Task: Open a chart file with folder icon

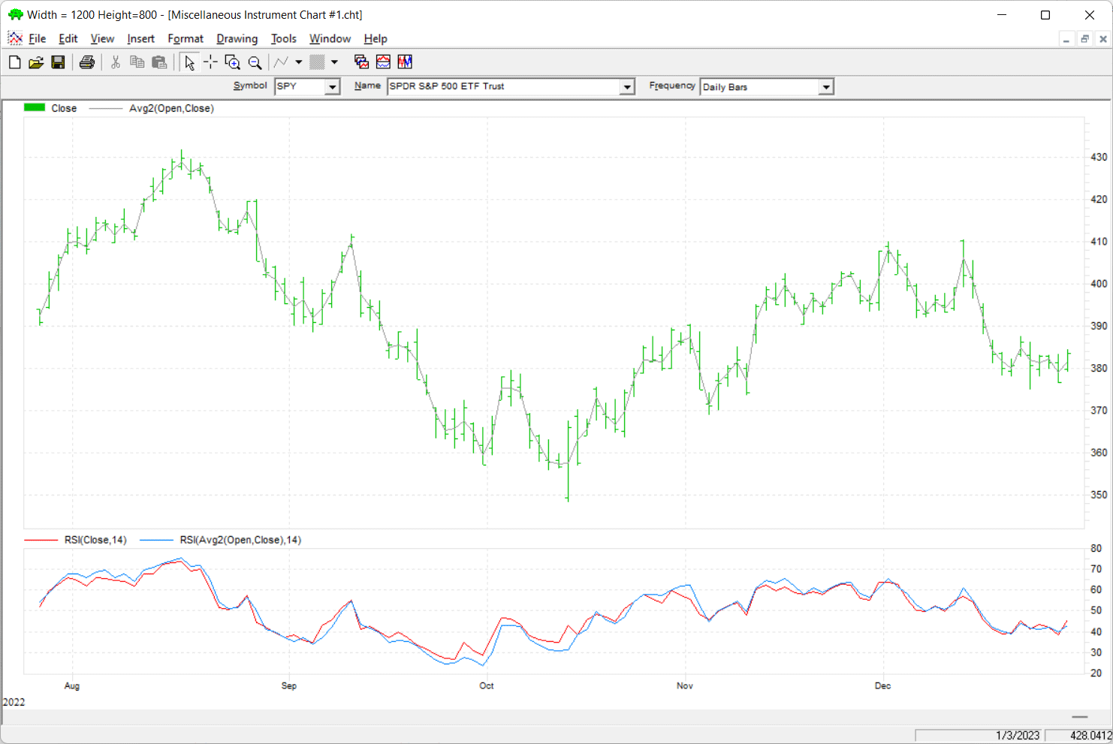Action: click(x=36, y=62)
